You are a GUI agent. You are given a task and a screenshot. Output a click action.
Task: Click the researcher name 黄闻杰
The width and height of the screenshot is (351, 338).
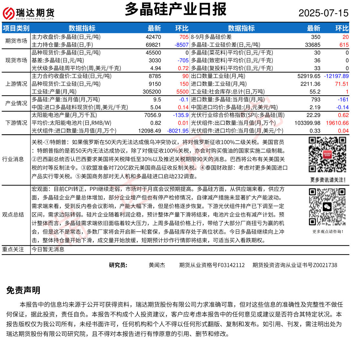157,265
